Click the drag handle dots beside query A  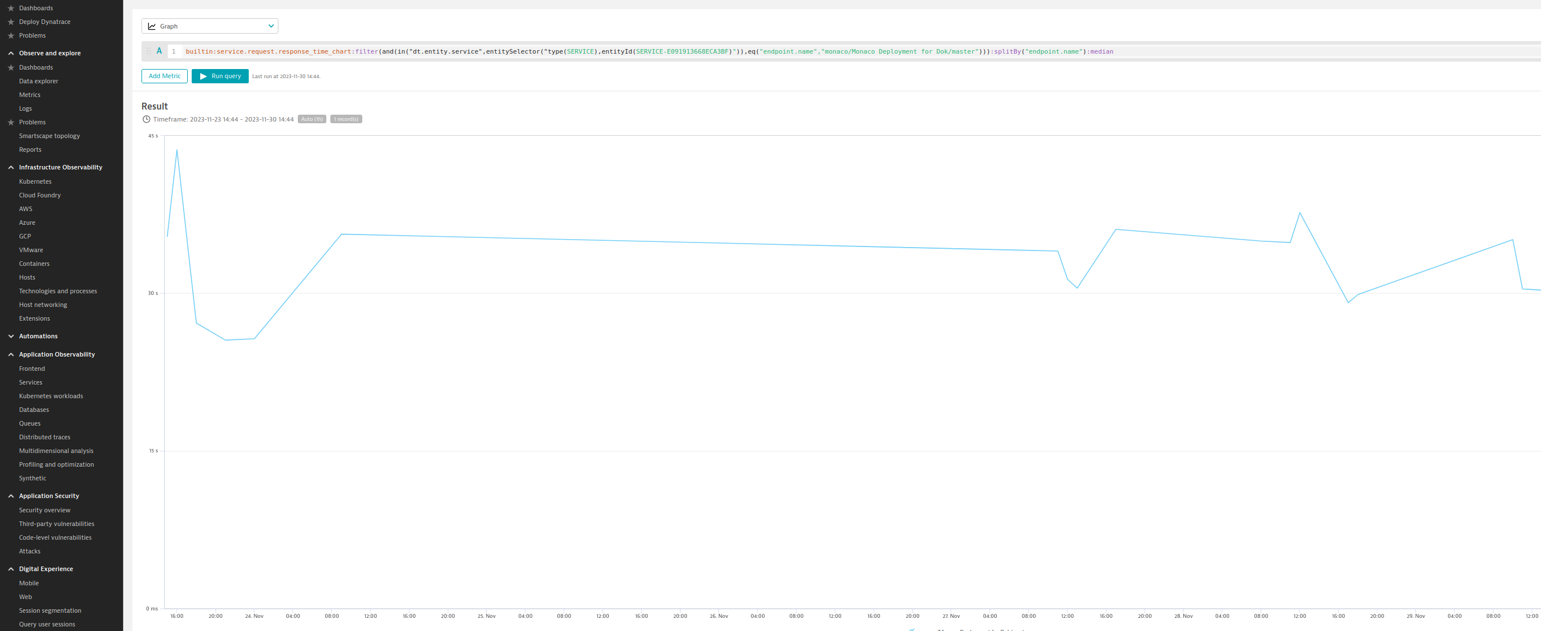pos(149,51)
